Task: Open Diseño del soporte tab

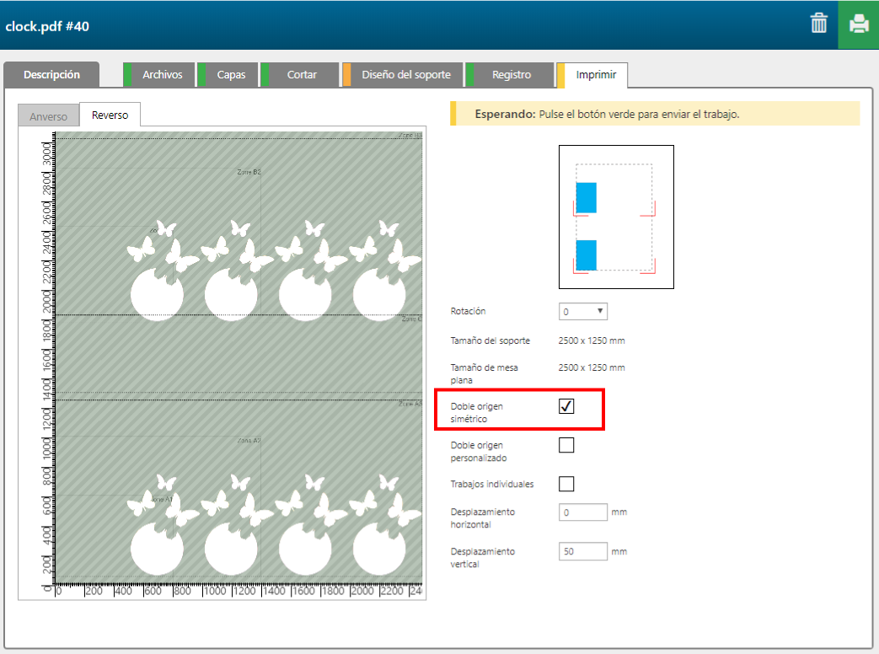Action: pos(405,75)
